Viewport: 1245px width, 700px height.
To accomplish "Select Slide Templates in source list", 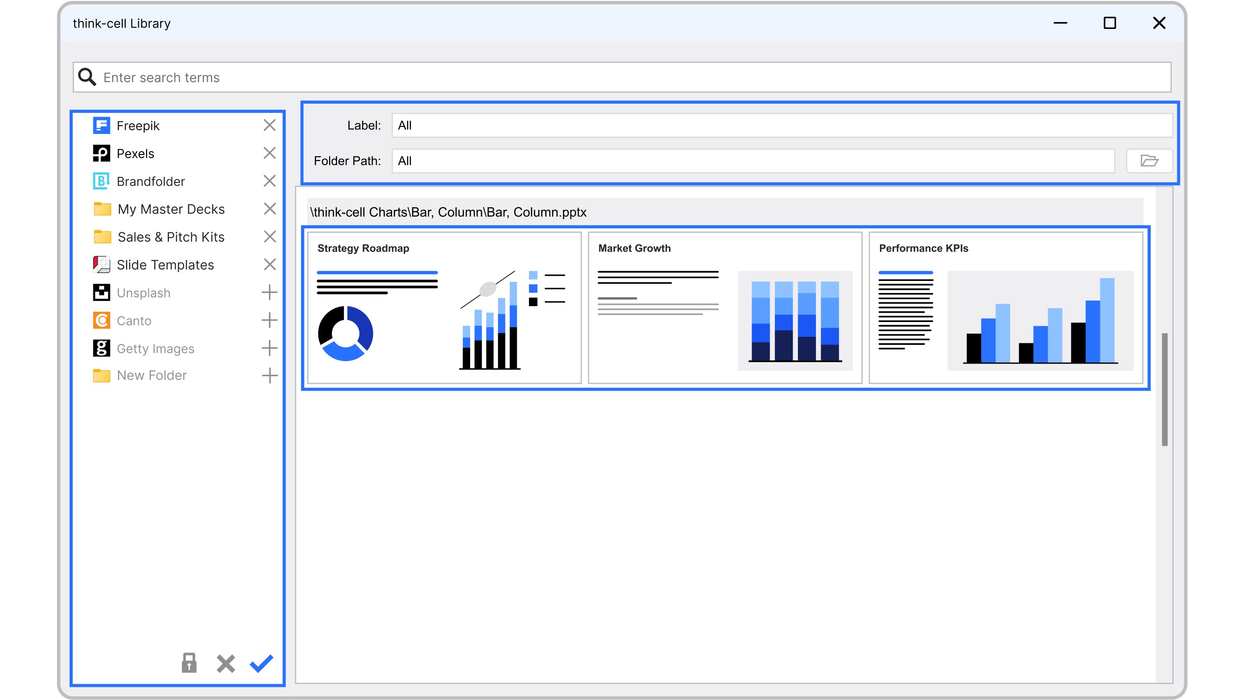I will coord(165,265).
